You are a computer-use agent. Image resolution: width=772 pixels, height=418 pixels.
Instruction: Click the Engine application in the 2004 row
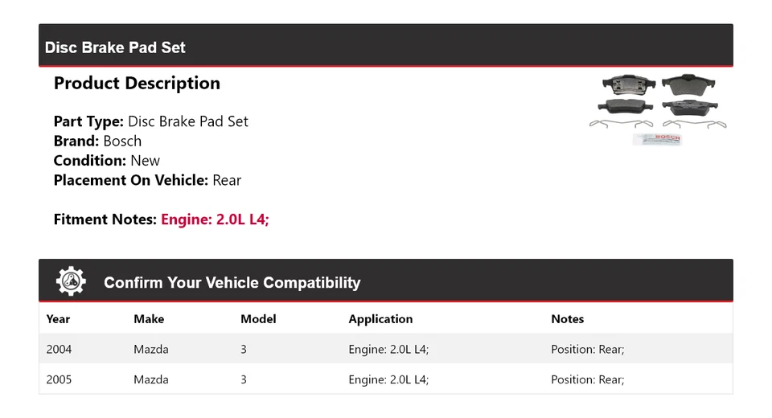tap(388, 350)
